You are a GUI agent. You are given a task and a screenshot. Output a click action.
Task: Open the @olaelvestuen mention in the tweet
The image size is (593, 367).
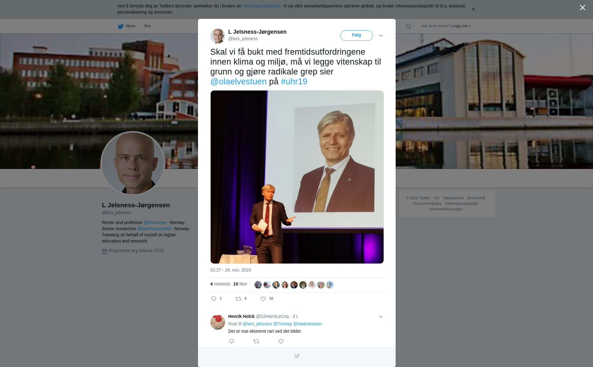pyautogui.click(x=238, y=82)
